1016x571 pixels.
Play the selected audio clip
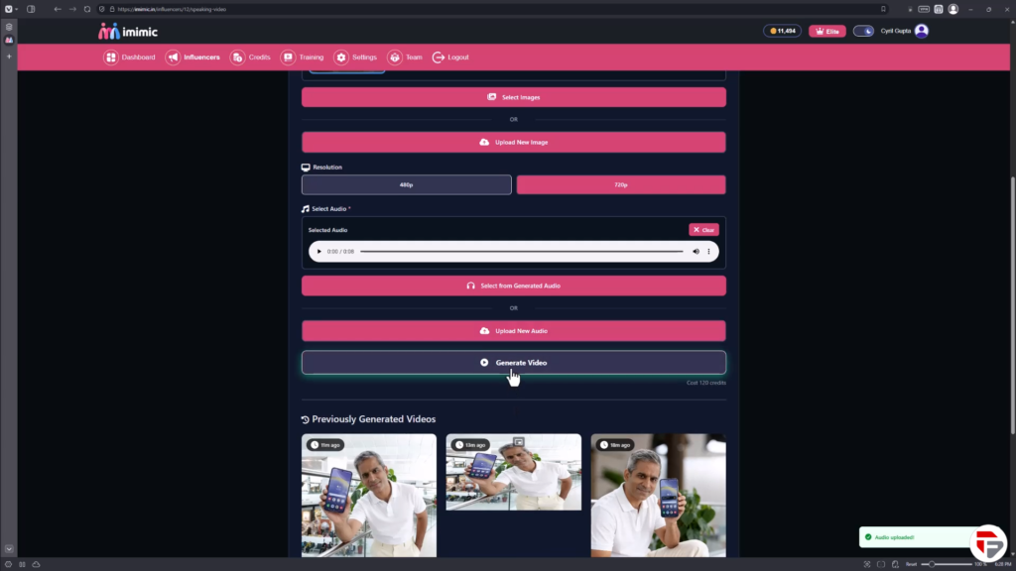click(x=319, y=252)
